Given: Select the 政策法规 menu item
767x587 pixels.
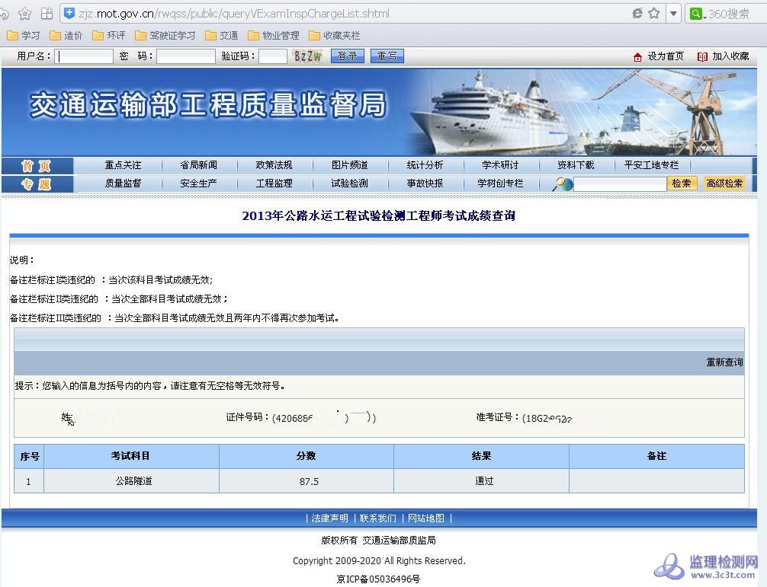Looking at the screenshot, I should (x=274, y=165).
